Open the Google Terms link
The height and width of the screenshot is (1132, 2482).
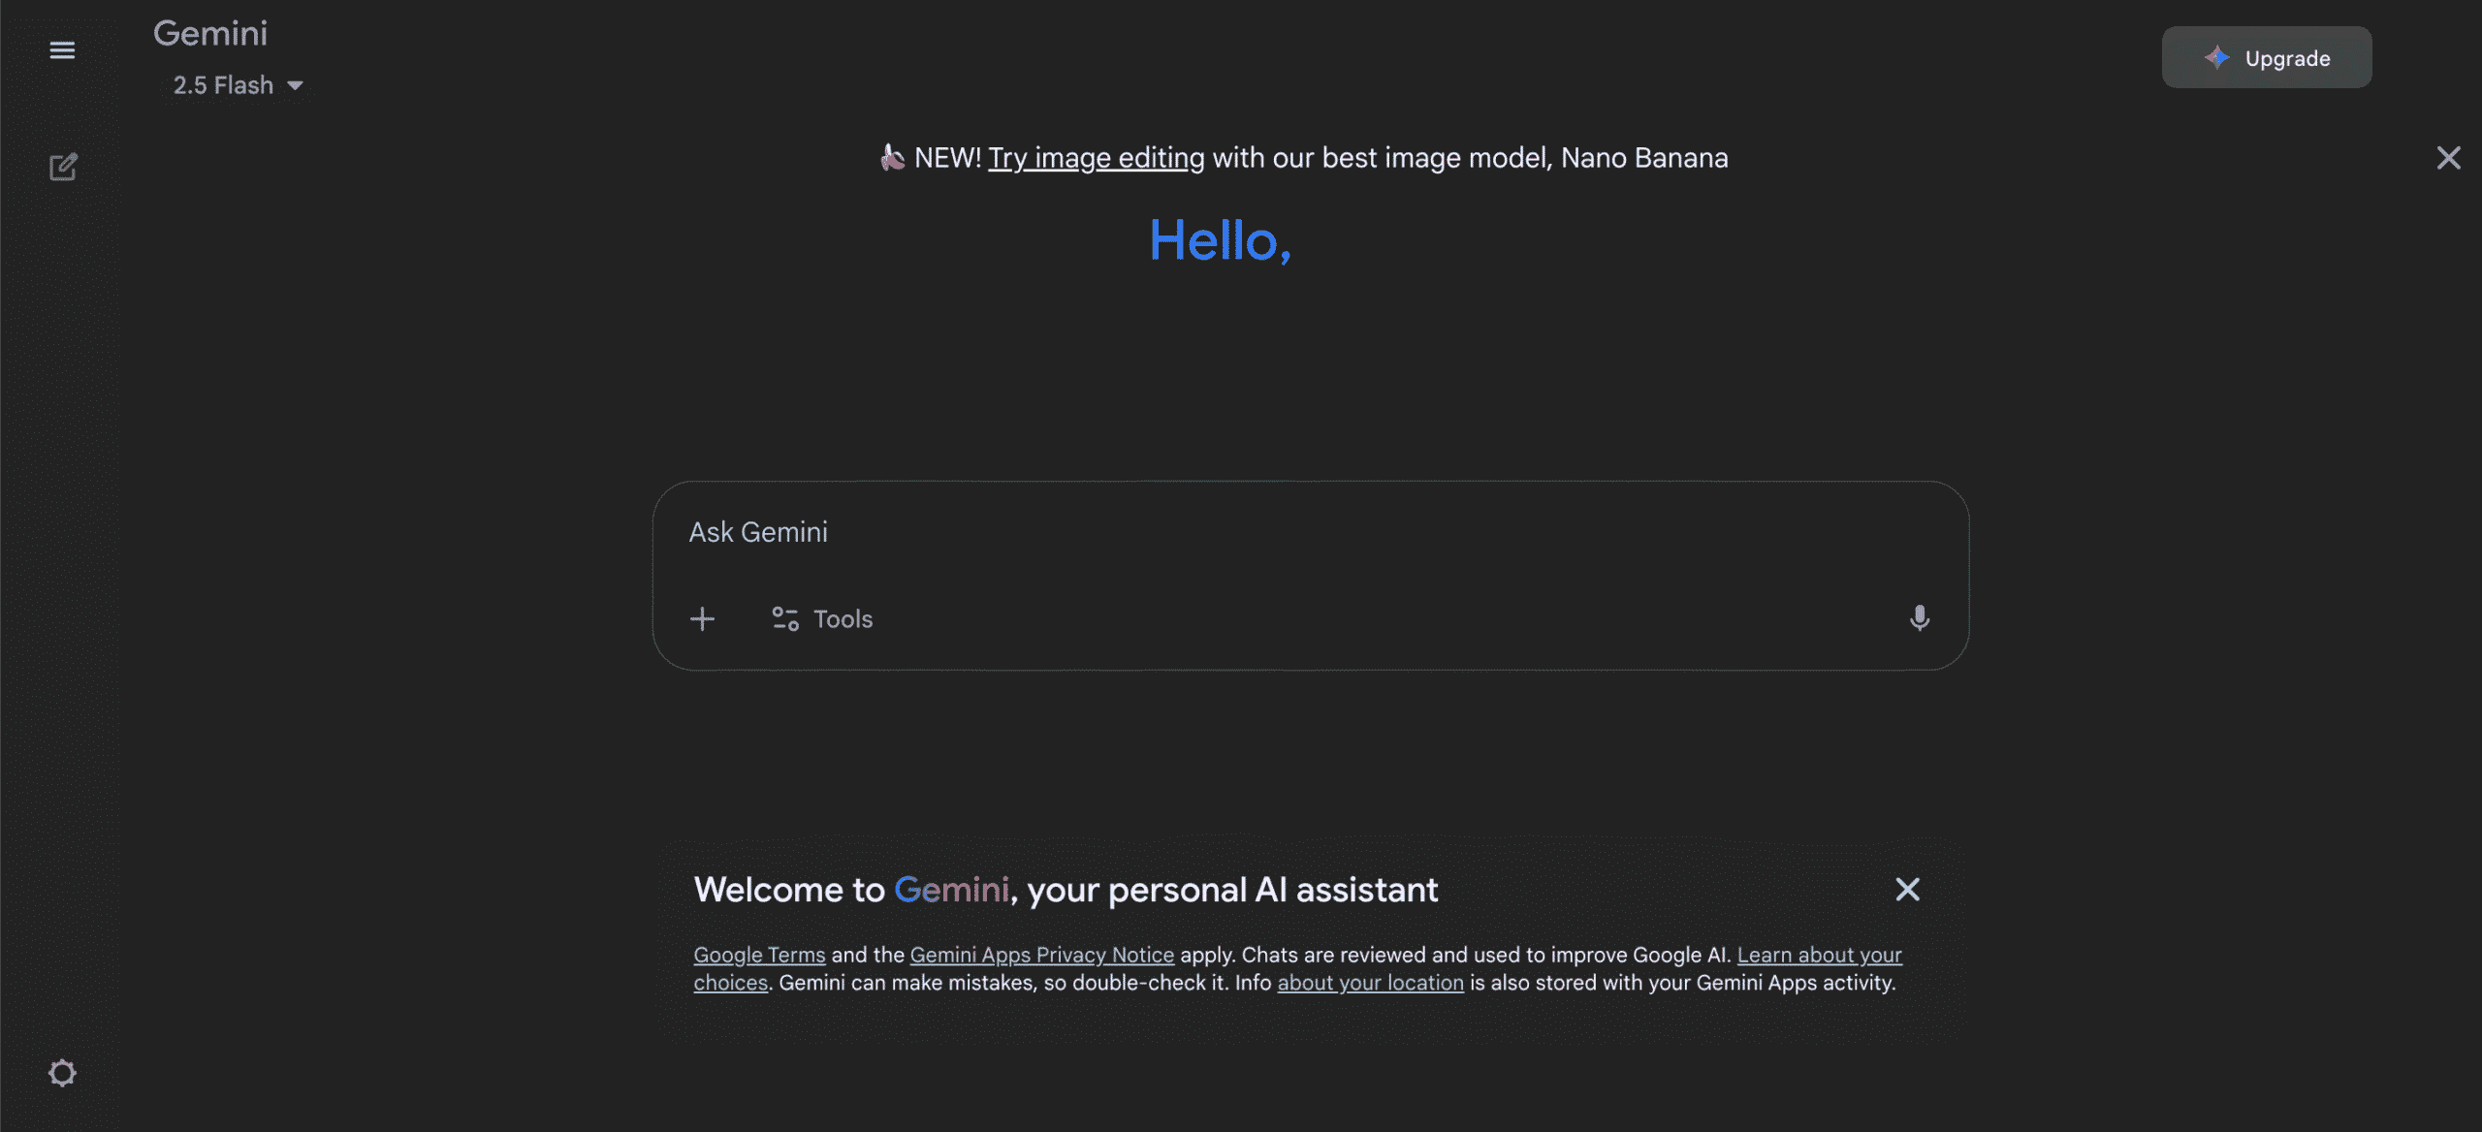coord(759,955)
